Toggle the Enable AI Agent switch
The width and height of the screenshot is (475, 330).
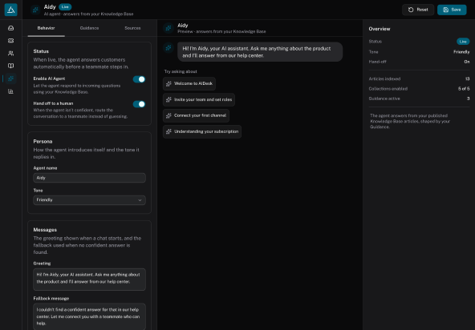point(139,79)
